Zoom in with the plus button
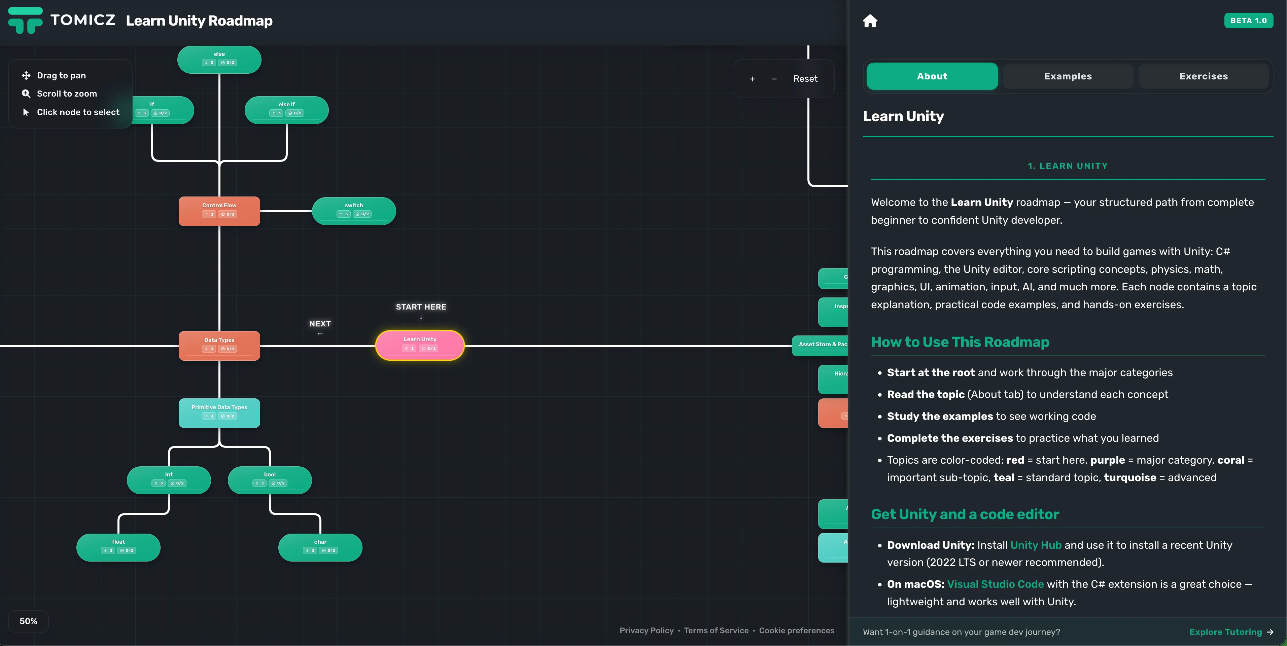Image resolution: width=1287 pixels, height=646 pixels. [752, 79]
